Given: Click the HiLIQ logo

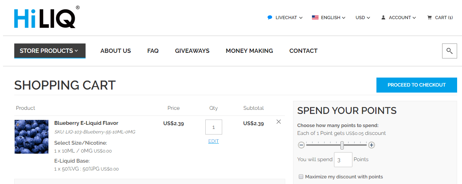Looking at the screenshot, I should [47, 17].
